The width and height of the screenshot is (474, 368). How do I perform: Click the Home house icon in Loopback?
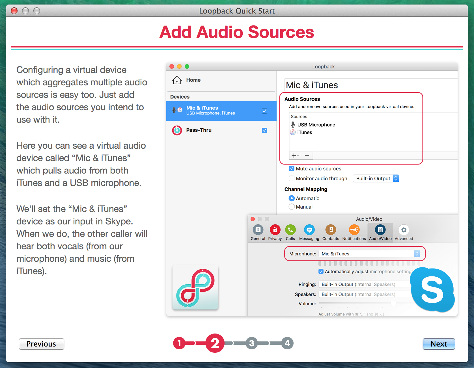click(177, 80)
